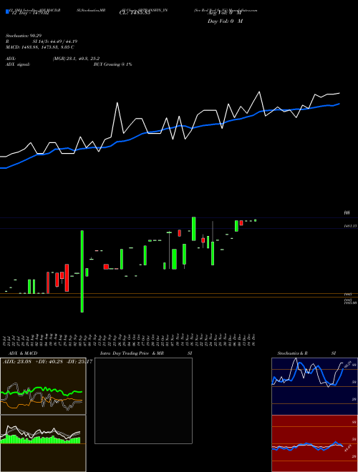Click the 'Day Vol: 0 M' label

(x=225, y=21)
